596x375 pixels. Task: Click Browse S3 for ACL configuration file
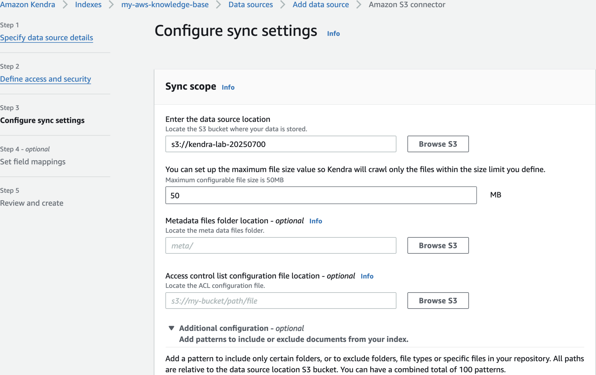438,301
